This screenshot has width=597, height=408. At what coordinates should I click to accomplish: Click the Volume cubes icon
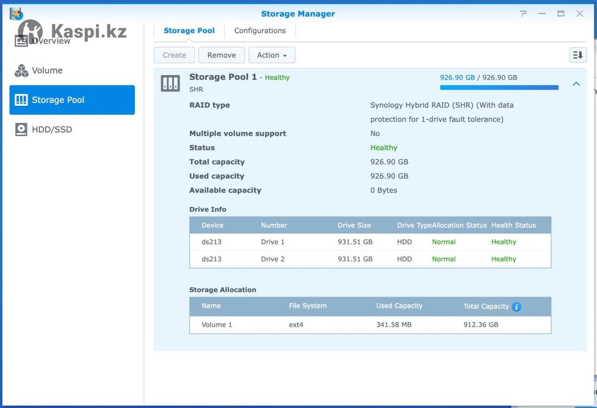click(x=21, y=71)
